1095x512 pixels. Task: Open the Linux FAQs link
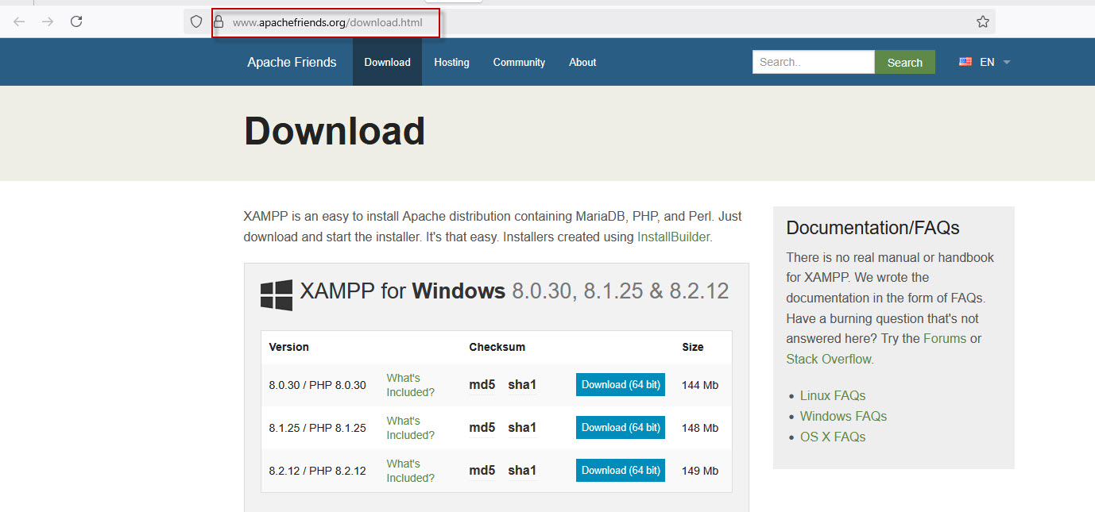(x=833, y=395)
